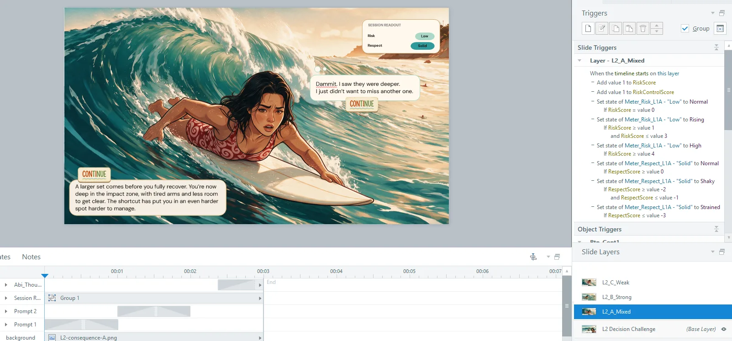Select the SESSION READOUT panel title
Image resolution: width=732 pixels, height=341 pixels.
click(x=384, y=25)
